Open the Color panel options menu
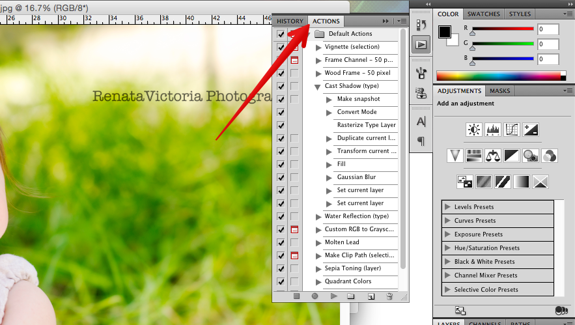Viewport: 575px width, 325px height. [x=568, y=14]
